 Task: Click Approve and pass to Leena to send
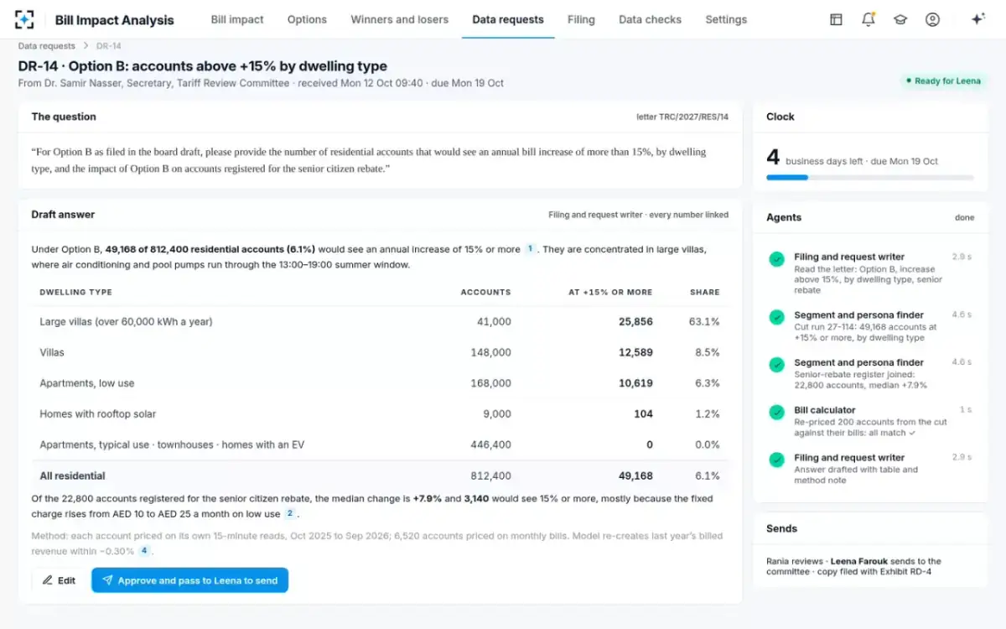[189, 580]
